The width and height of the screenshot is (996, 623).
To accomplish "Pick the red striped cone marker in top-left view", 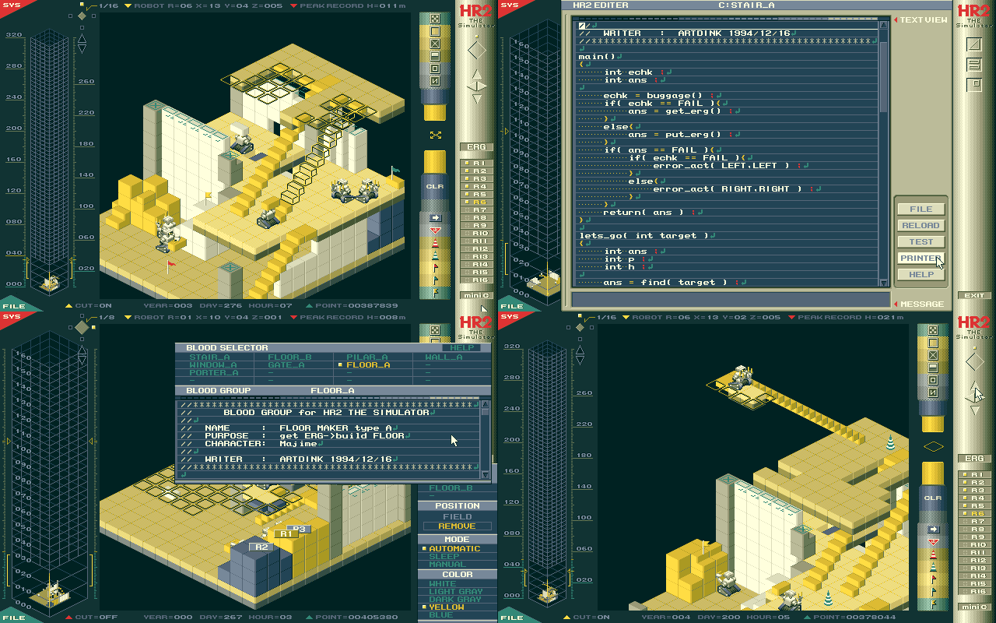I will [435, 243].
